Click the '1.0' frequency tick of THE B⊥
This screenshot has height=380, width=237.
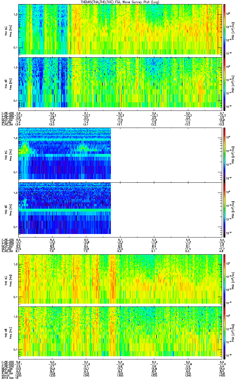pyautogui.click(x=15, y=264)
